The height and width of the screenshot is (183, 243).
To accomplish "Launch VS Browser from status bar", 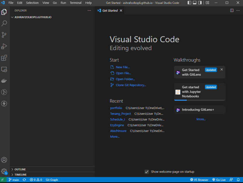I will click(x=199, y=180).
